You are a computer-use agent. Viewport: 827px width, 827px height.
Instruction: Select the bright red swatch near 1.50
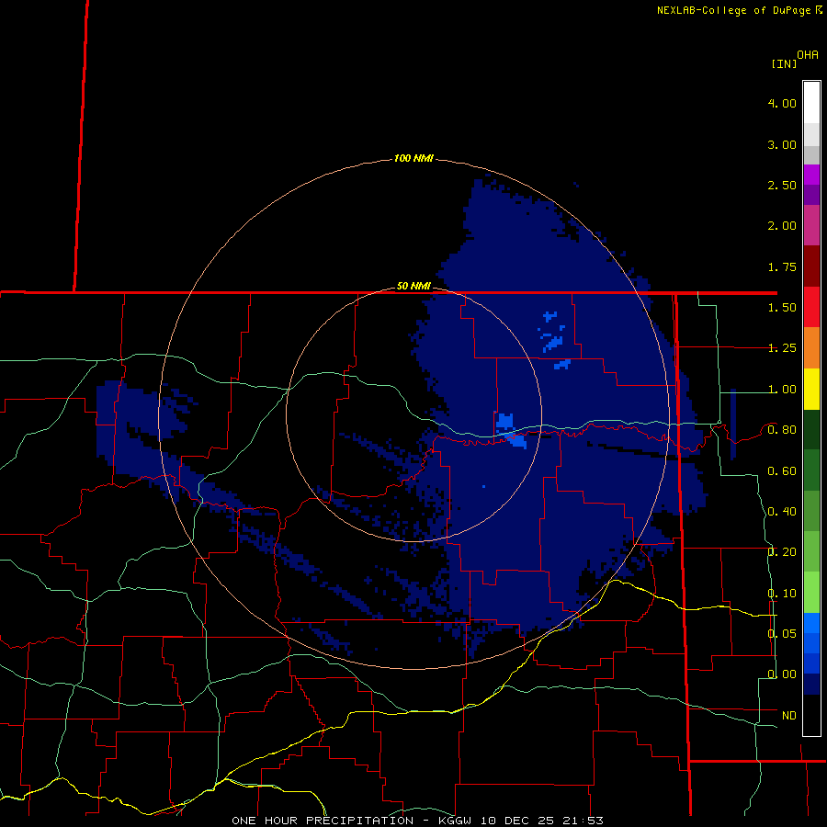click(811, 307)
